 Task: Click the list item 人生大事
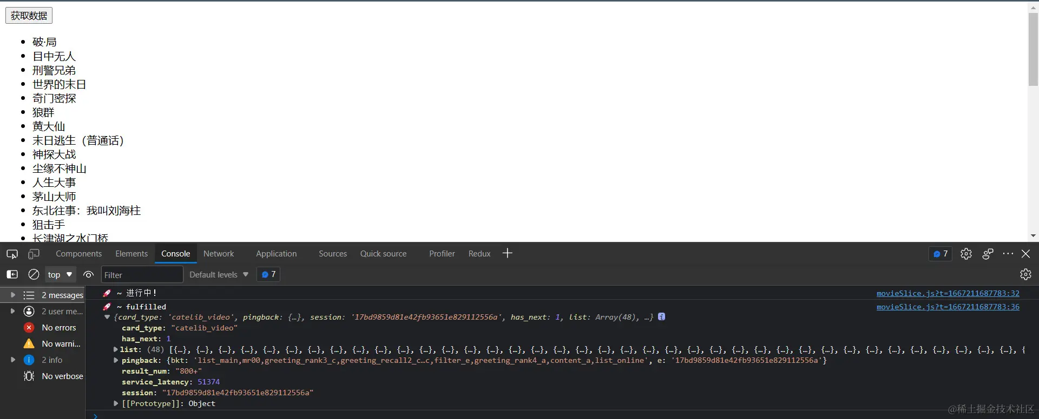click(x=54, y=183)
